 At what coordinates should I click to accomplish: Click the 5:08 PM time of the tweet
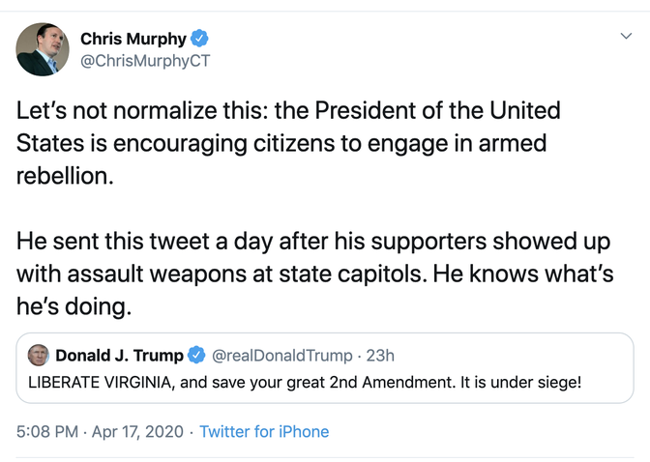[49, 431]
